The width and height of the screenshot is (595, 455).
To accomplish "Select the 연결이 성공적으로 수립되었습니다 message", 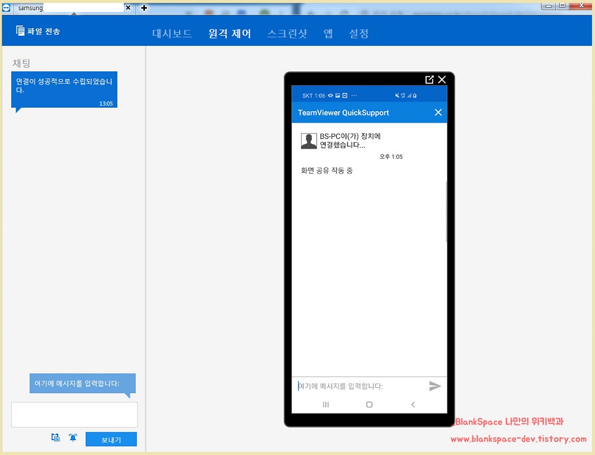I will pos(64,89).
